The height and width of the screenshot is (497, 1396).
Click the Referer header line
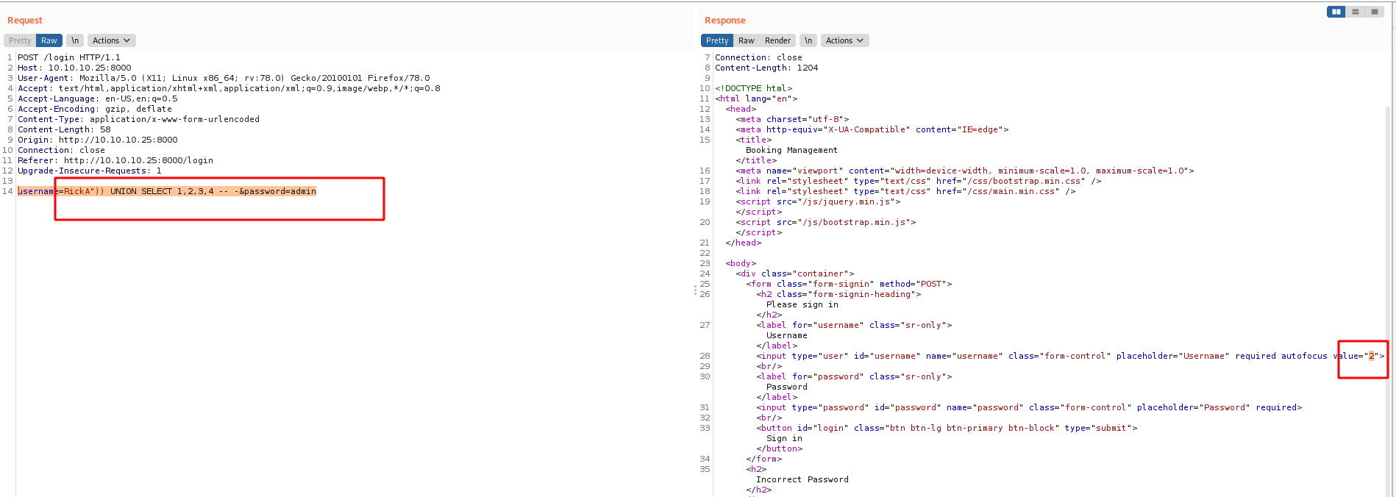pos(115,160)
